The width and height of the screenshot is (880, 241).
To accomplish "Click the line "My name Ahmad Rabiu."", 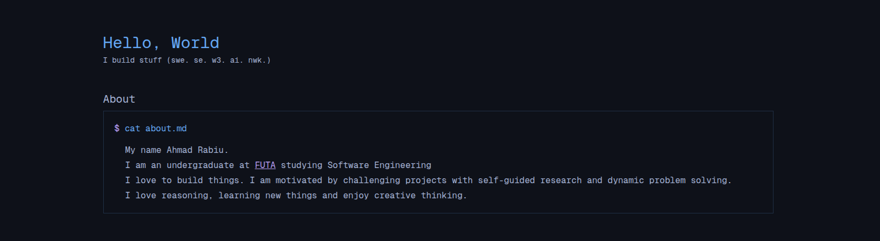I will pos(177,150).
